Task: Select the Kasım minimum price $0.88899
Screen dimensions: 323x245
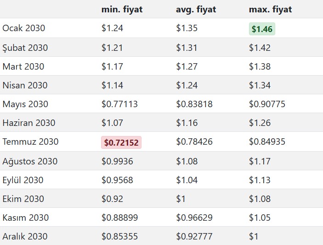Action: click(119, 218)
